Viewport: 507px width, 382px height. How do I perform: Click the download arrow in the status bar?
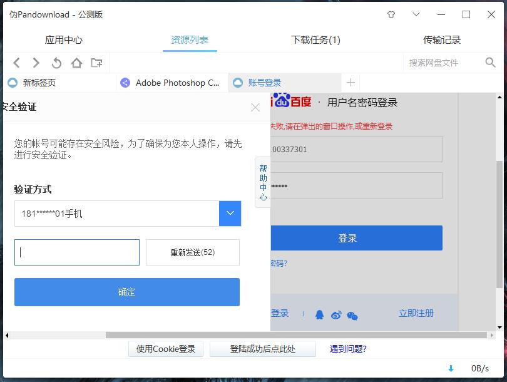coord(451,369)
